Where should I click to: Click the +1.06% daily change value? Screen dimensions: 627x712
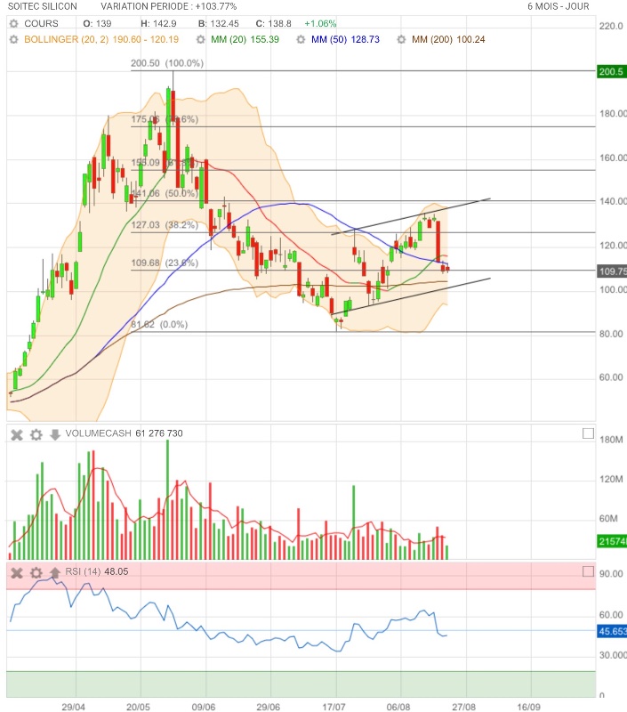320,24
